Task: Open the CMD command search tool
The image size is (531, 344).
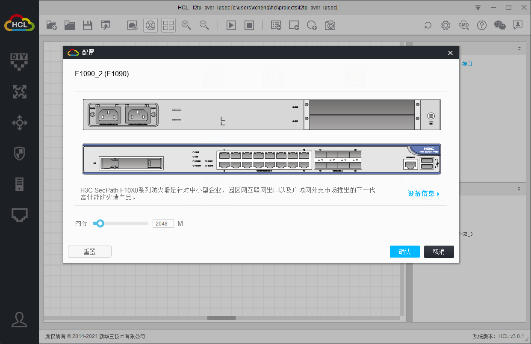Action: 464,25
